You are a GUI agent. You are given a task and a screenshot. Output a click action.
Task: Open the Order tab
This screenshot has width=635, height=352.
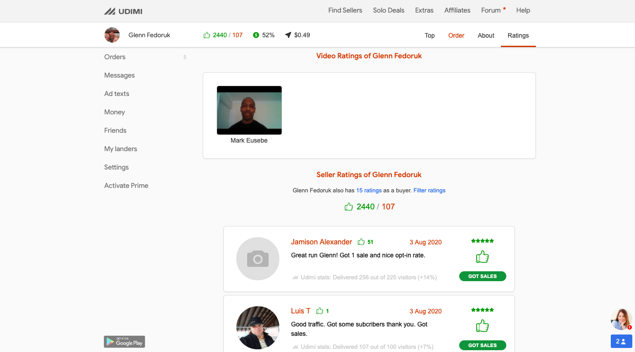coord(456,35)
